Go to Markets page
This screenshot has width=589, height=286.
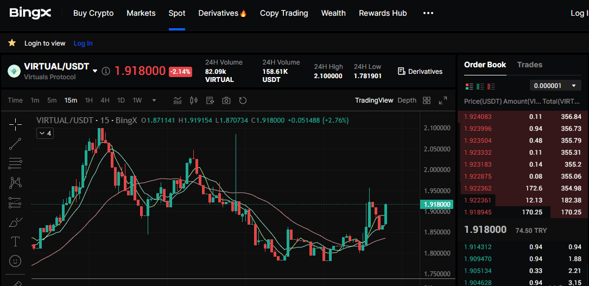[141, 13]
